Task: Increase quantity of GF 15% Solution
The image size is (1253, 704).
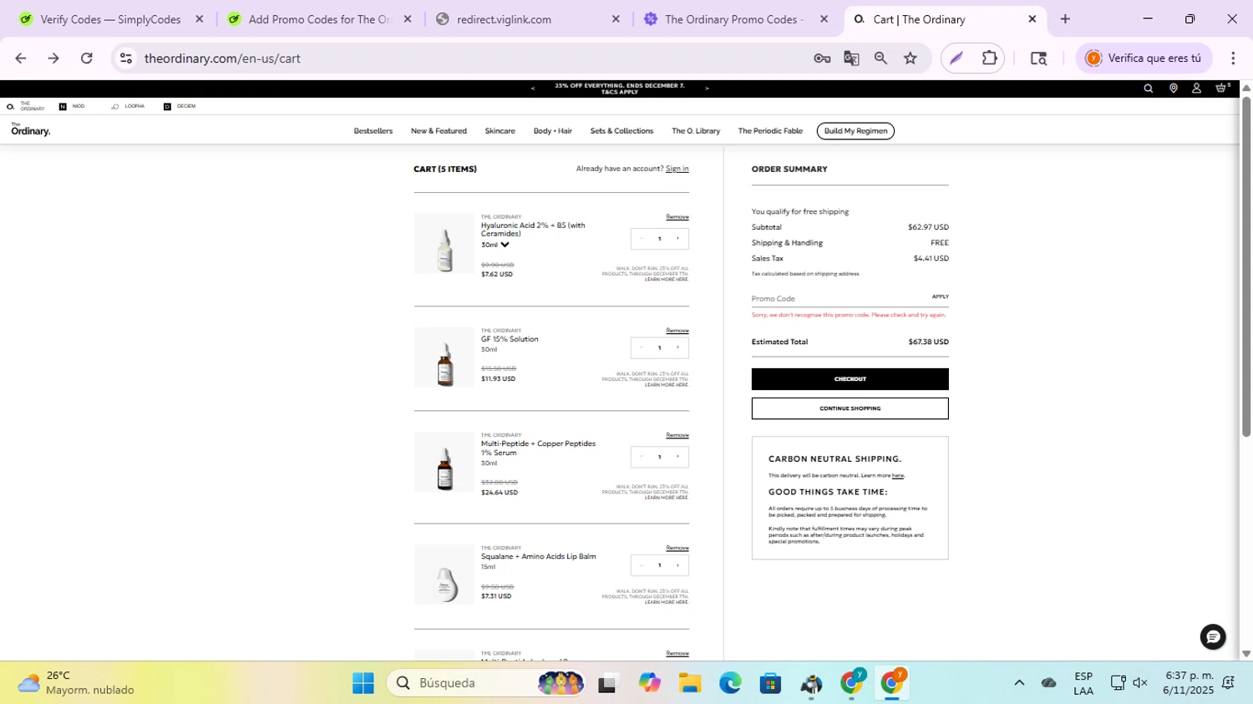Action: pos(677,347)
